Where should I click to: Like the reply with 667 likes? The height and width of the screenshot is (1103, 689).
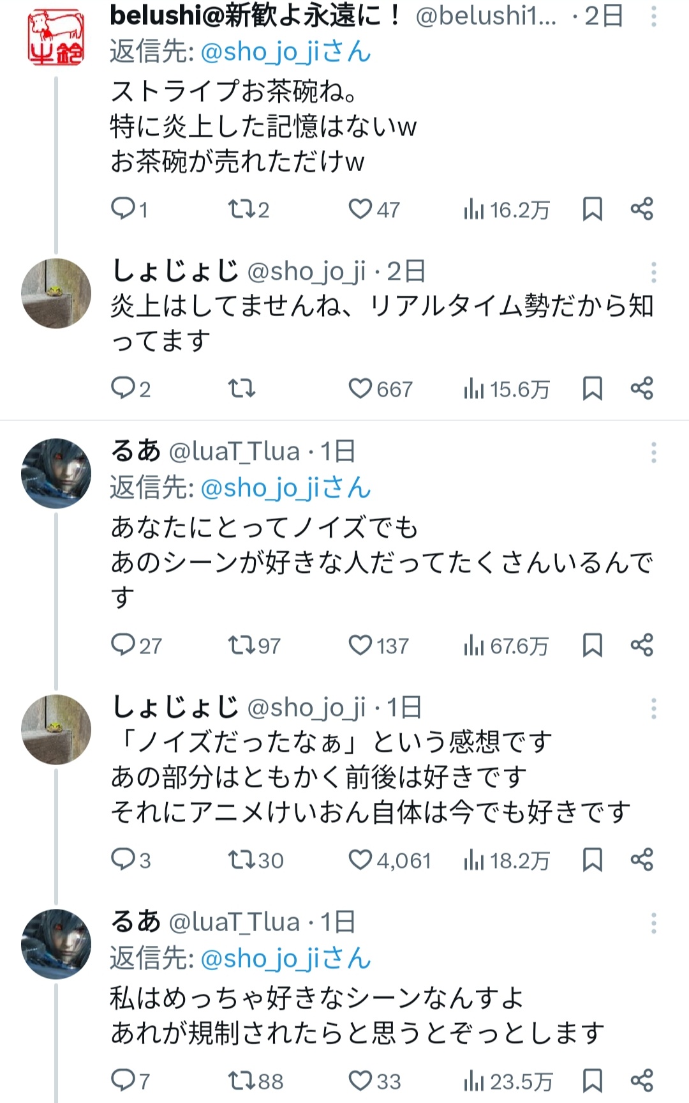(x=360, y=388)
